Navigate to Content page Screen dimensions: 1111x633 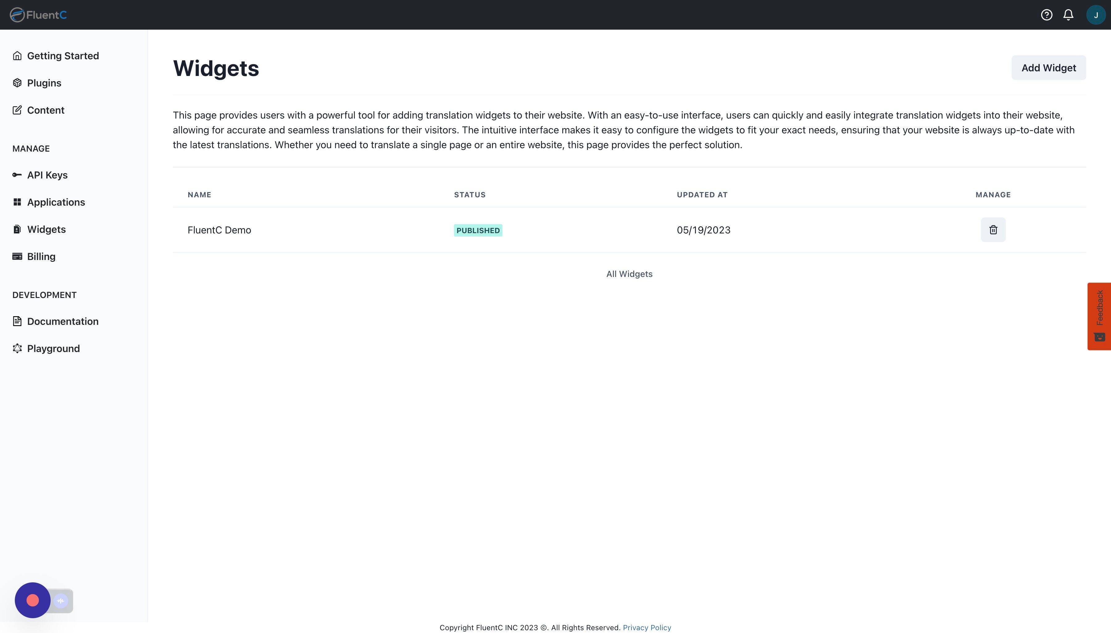46,110
